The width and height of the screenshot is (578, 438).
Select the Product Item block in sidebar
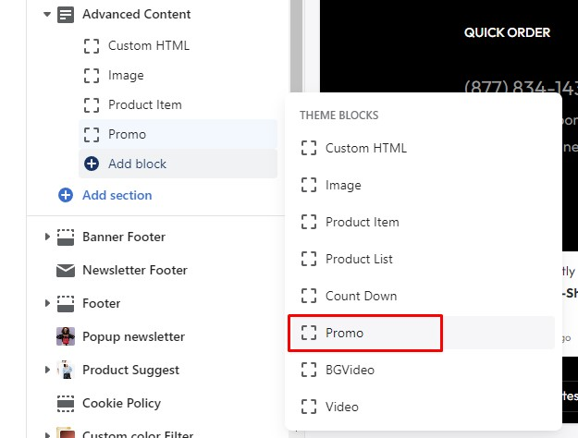144,104
